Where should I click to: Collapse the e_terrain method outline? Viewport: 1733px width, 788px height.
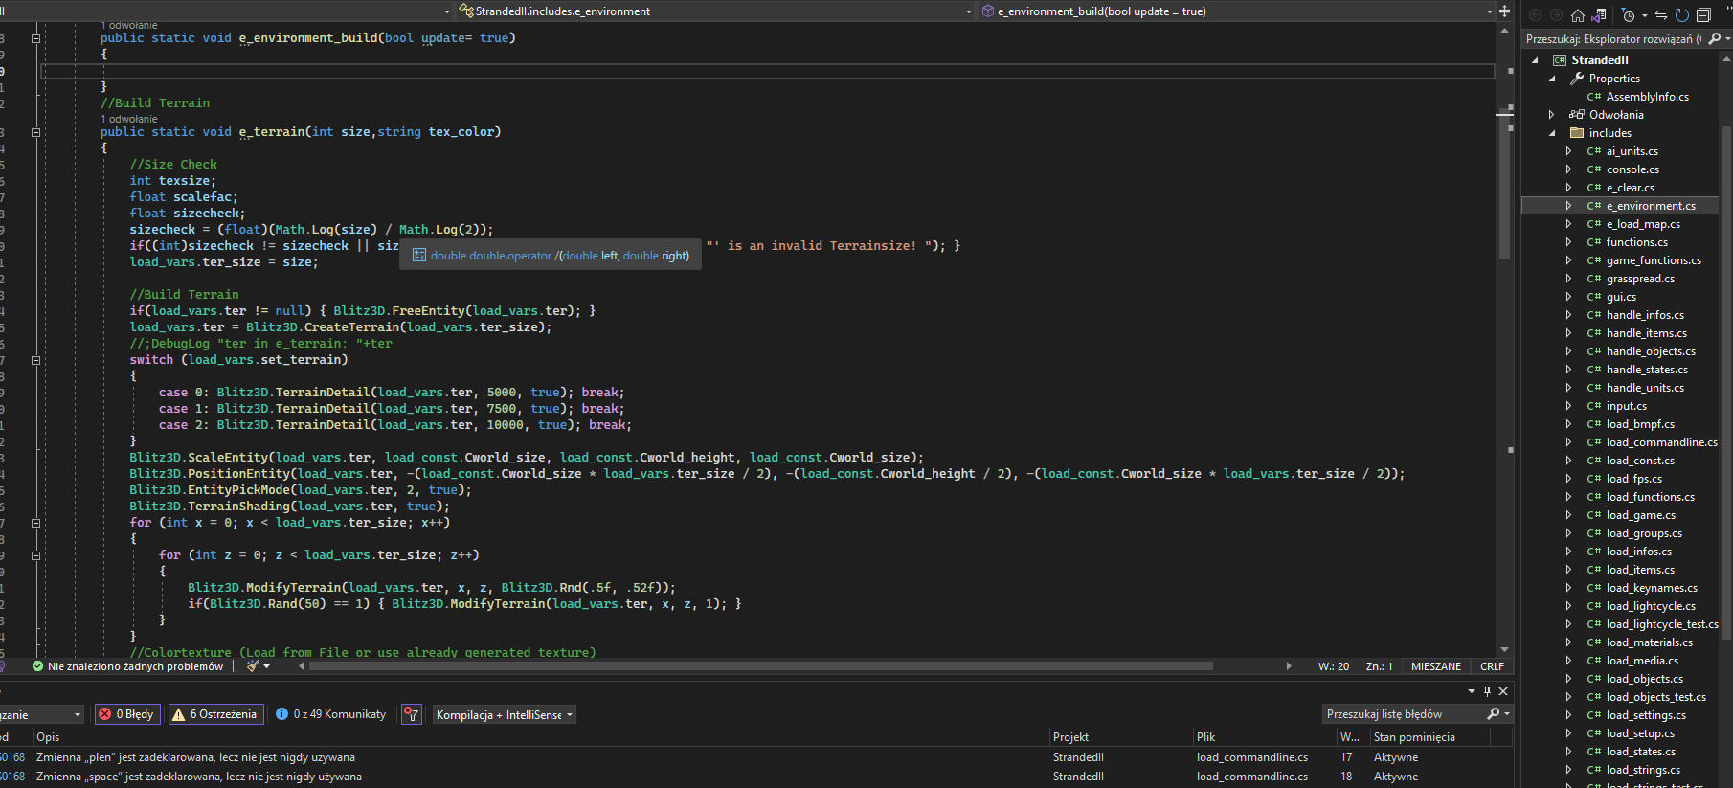click(35, 133)
